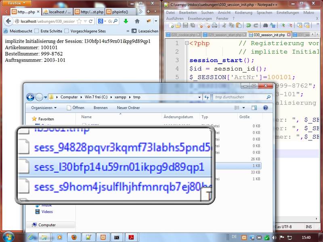
Task: Open the orange Firefox menu button
Action: coord(17,3)
